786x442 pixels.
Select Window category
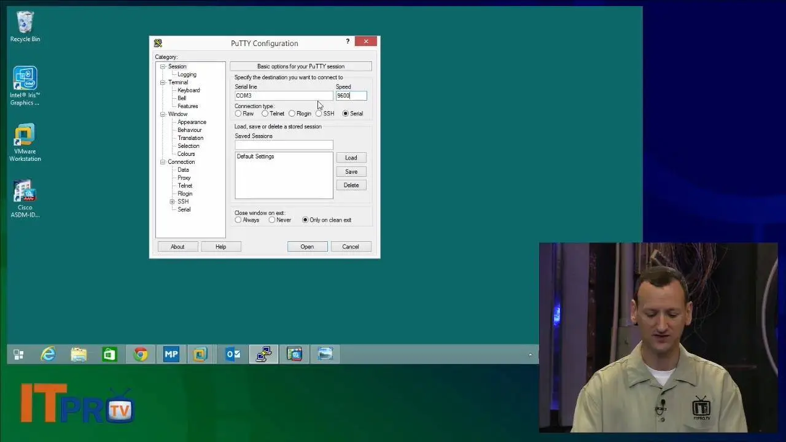(177, 114)
